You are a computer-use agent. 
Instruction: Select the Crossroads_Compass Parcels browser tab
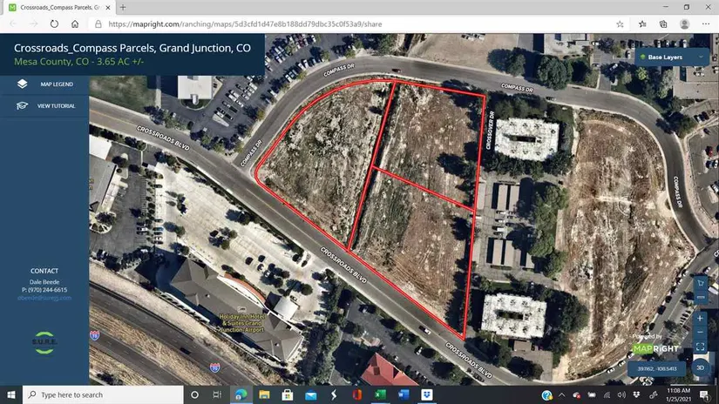coord(58,7)
